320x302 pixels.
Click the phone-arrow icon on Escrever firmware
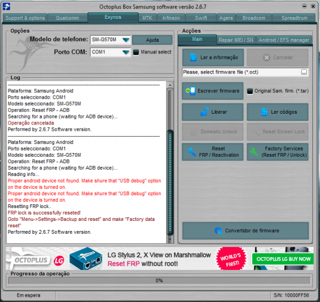point(190,91)
